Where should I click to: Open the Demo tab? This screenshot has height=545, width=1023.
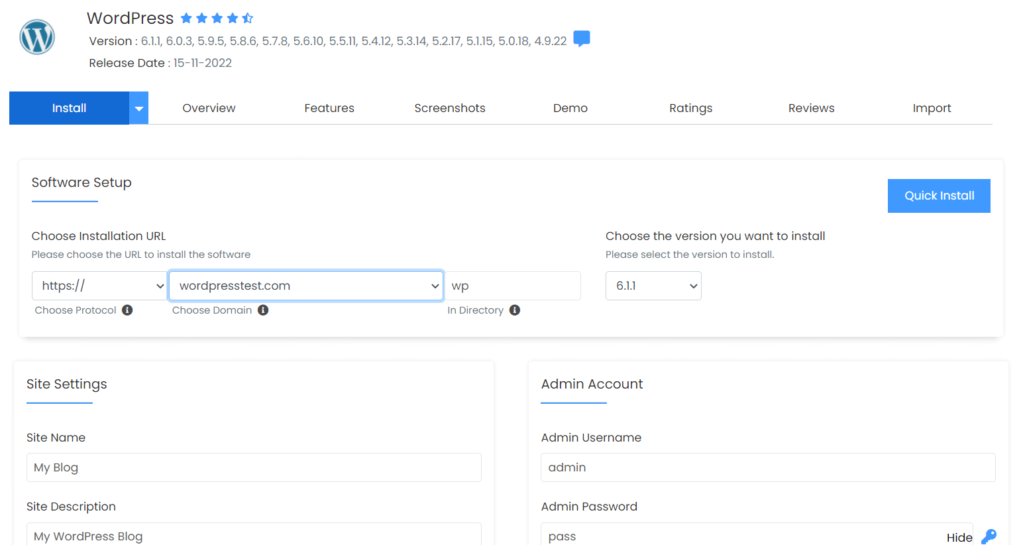tap(570, 108)
